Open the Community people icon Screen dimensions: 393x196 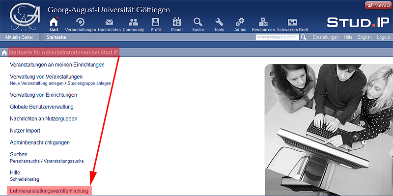(x=133, y=22)
